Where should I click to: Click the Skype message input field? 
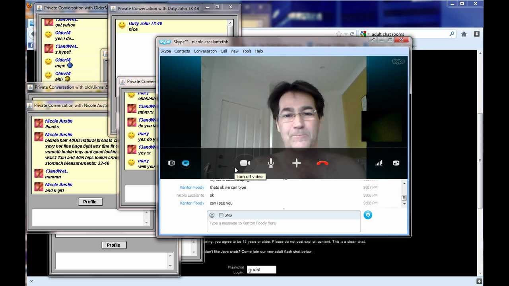point(284,225)
